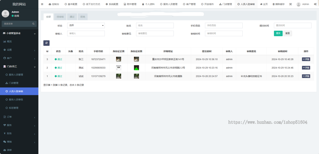Click the 手机号码 search input
The image size is (319, 154).
(224, 25)
